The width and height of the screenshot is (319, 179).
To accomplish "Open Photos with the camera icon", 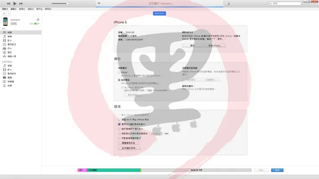I will (21, 48).
